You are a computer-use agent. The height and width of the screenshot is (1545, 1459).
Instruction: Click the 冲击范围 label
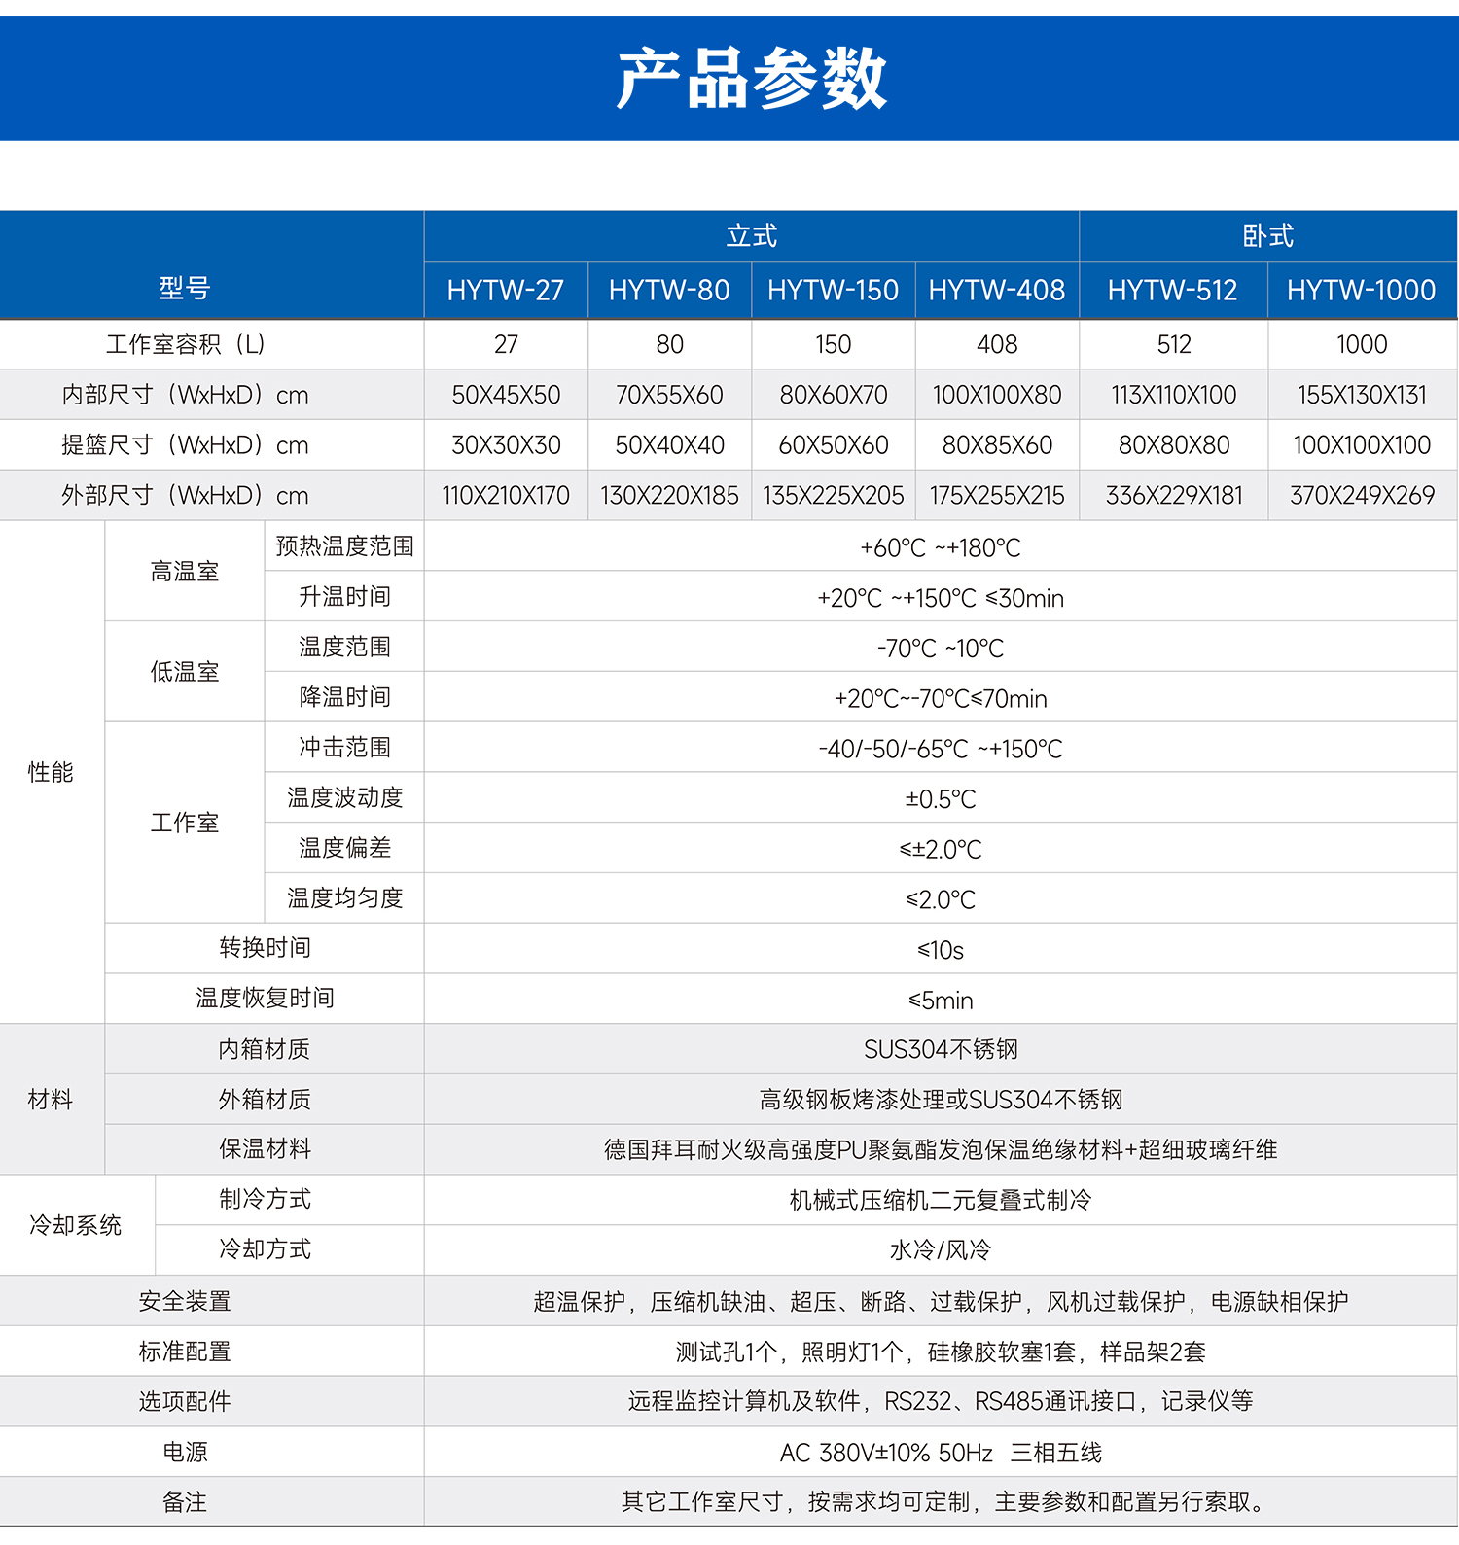tap(344, 748)
